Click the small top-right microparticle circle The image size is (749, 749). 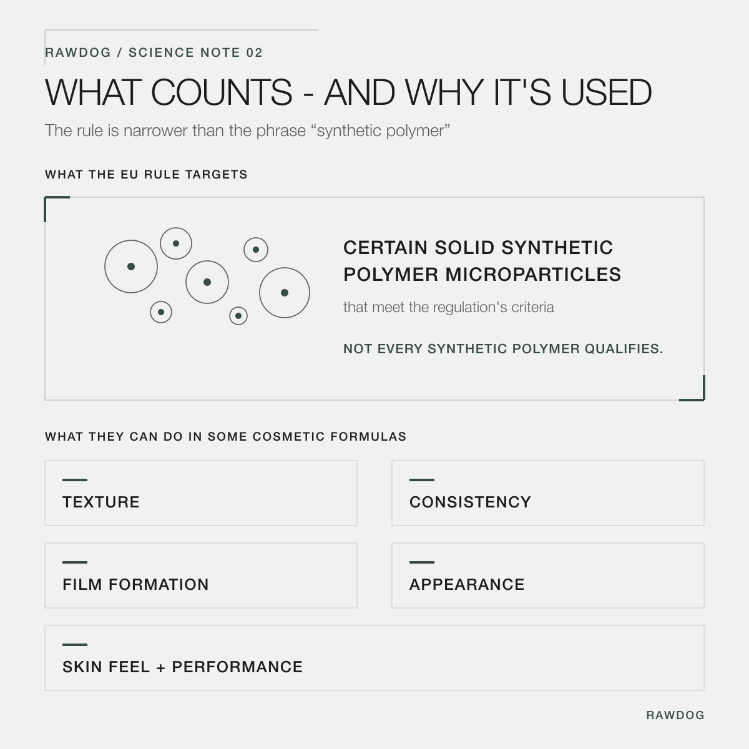point(256,250)
